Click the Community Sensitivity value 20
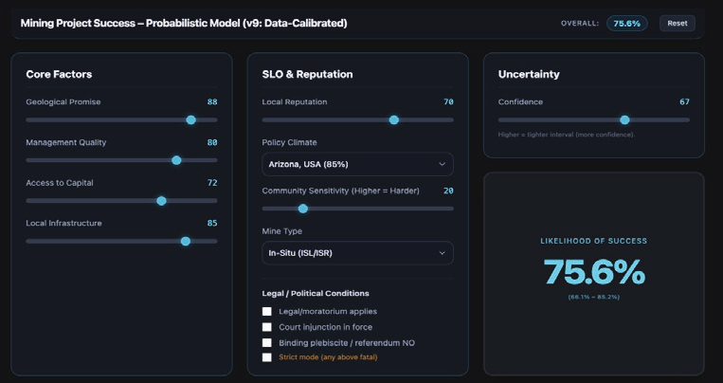The height and width of the screenshot is (383, 723). coord(448,191)
